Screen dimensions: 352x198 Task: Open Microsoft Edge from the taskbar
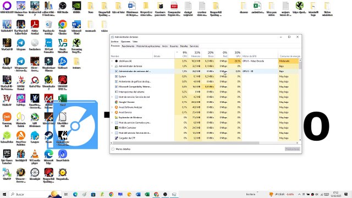75,194
